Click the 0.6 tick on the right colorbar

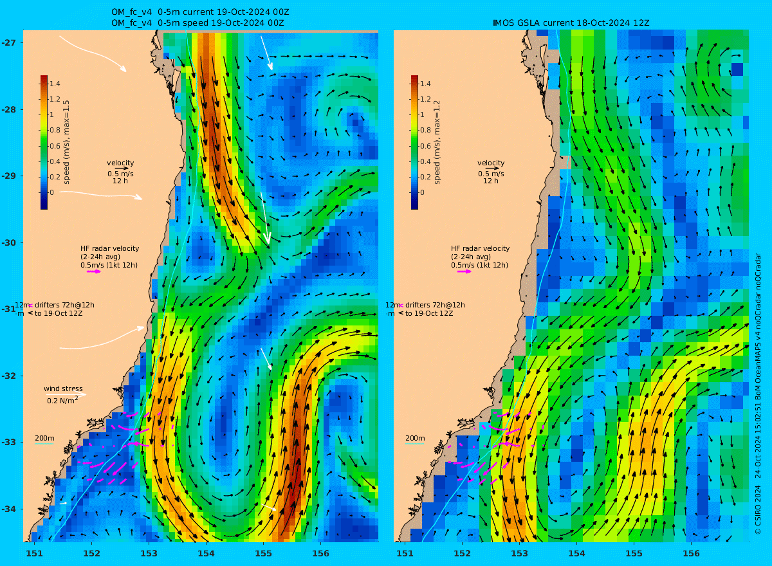coord(426,146)
